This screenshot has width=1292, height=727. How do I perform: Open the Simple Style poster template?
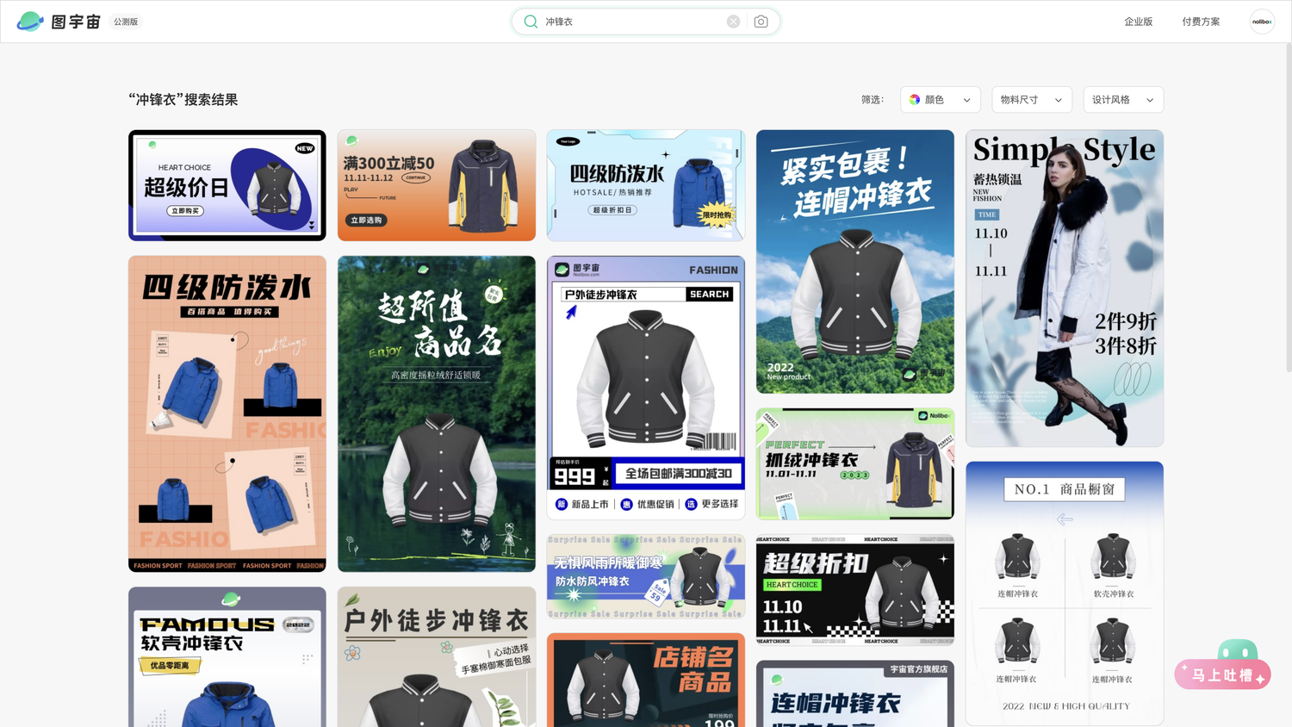[x=1065, y=289]
